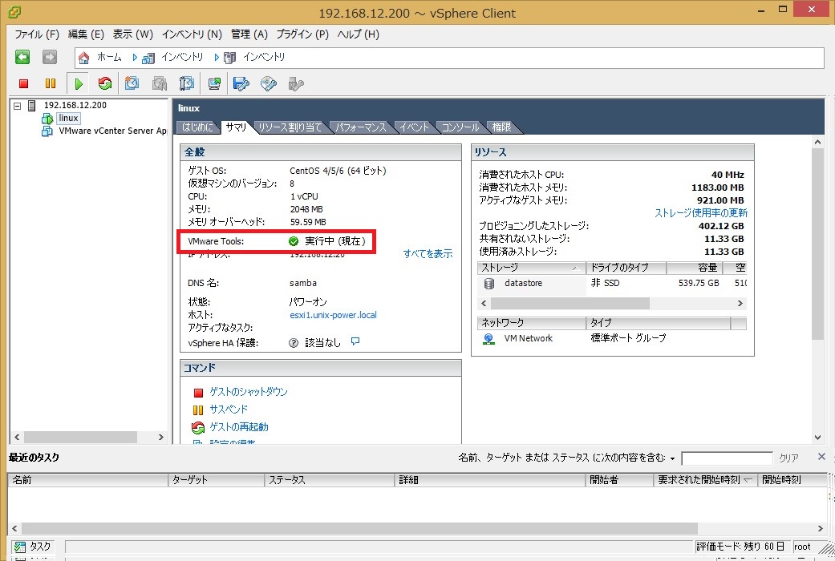Open the インベントリ (N) menu
Image resolution: width=835 pixels, height=561 pixels.
pyautogui.click(x=192, y=34)
